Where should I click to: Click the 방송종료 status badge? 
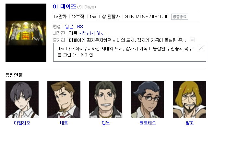pyautogui.click(x=180, y=17)
